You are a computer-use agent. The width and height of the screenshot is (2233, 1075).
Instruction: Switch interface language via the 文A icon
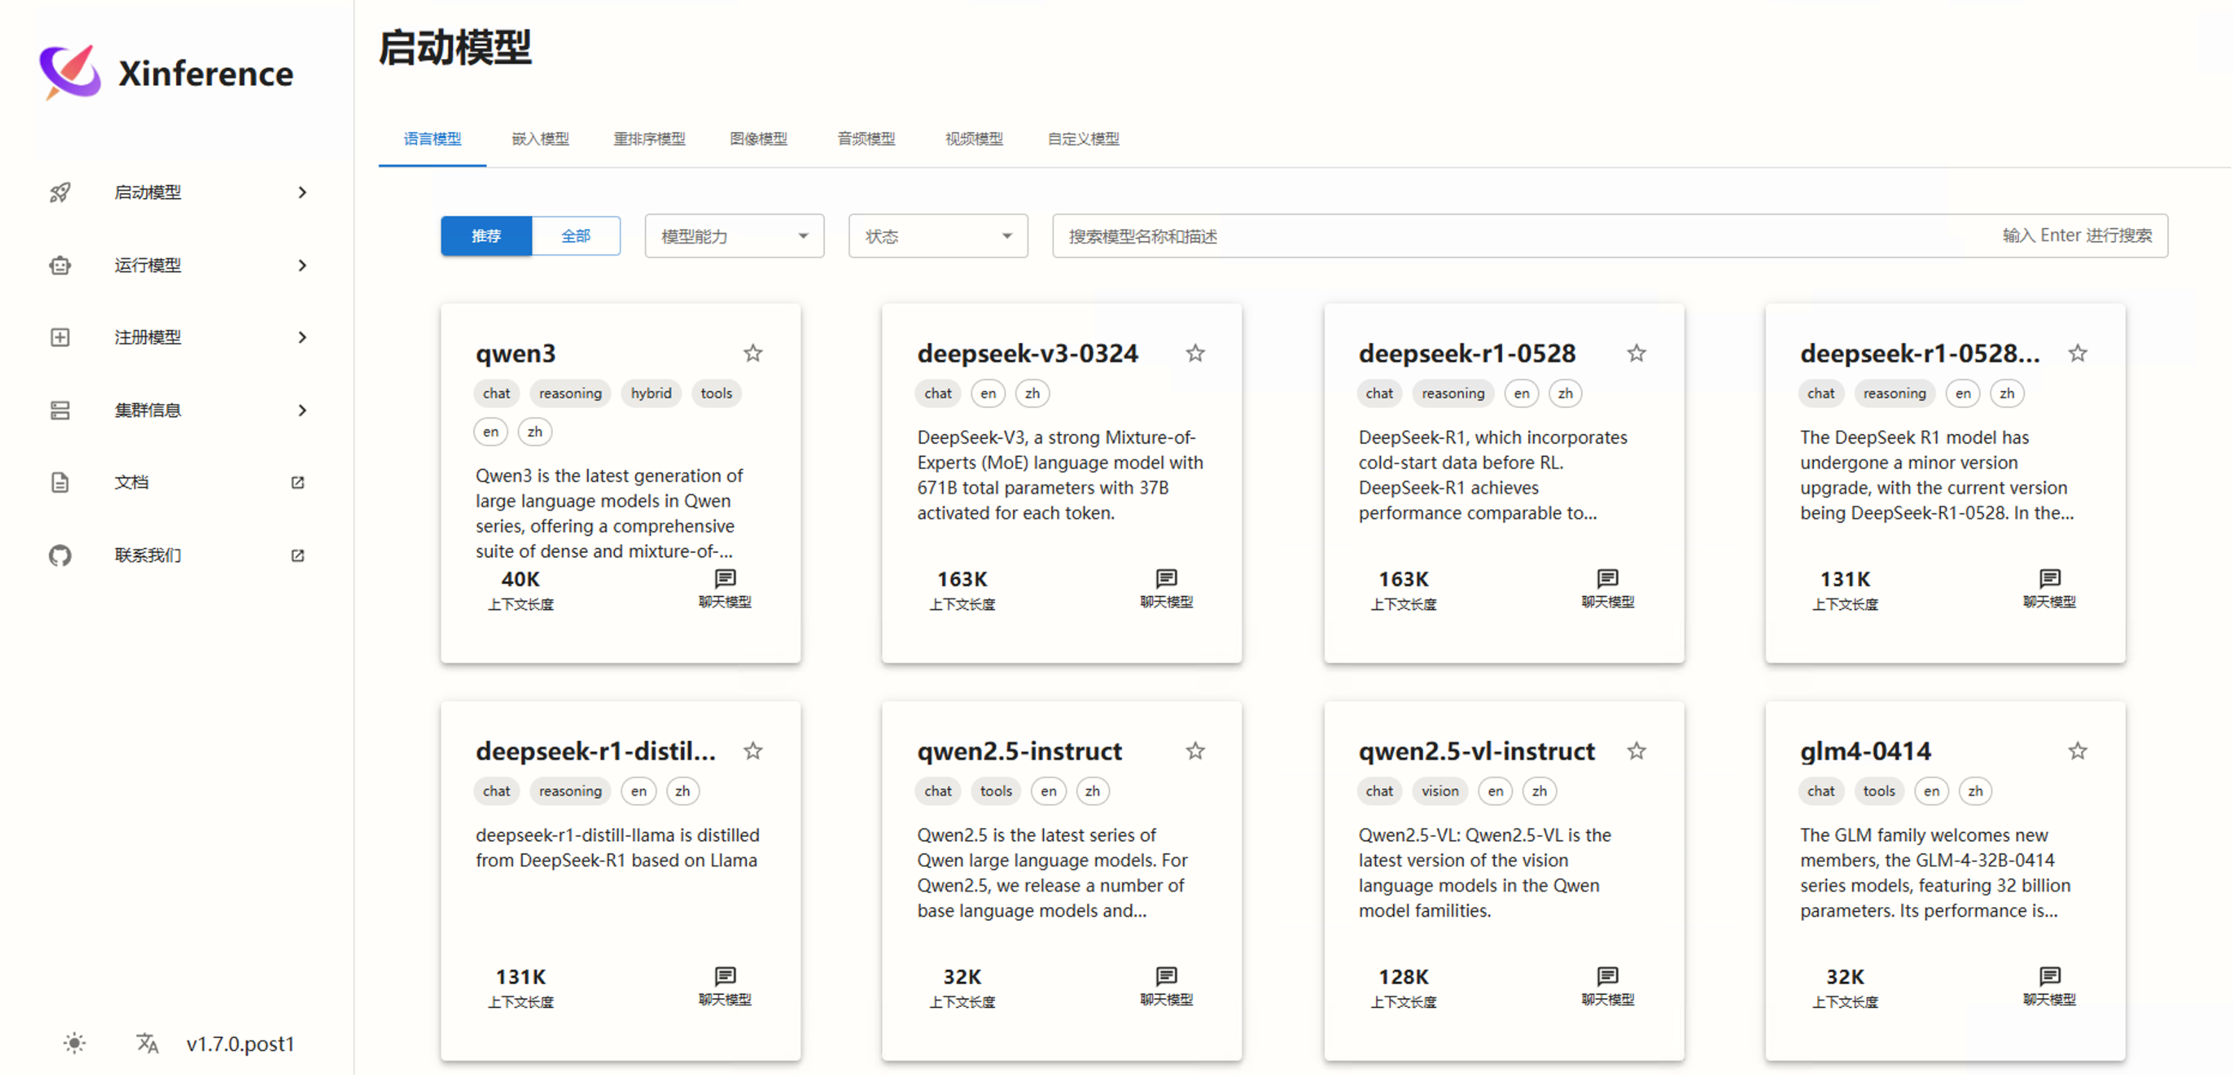tap(147, 1043)
